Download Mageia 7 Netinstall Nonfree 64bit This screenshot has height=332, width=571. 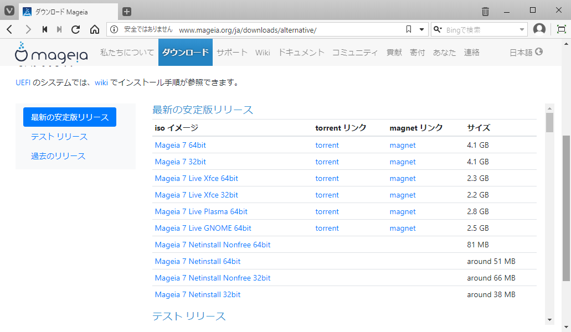coord(213,245)
